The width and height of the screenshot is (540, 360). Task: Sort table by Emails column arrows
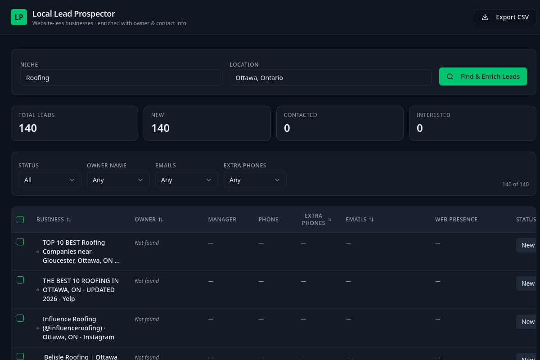(371, 220)
